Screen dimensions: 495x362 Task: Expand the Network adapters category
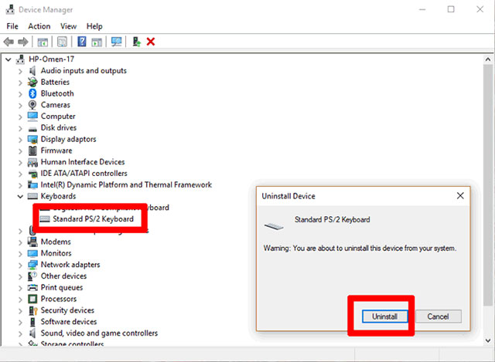point(20,266)
